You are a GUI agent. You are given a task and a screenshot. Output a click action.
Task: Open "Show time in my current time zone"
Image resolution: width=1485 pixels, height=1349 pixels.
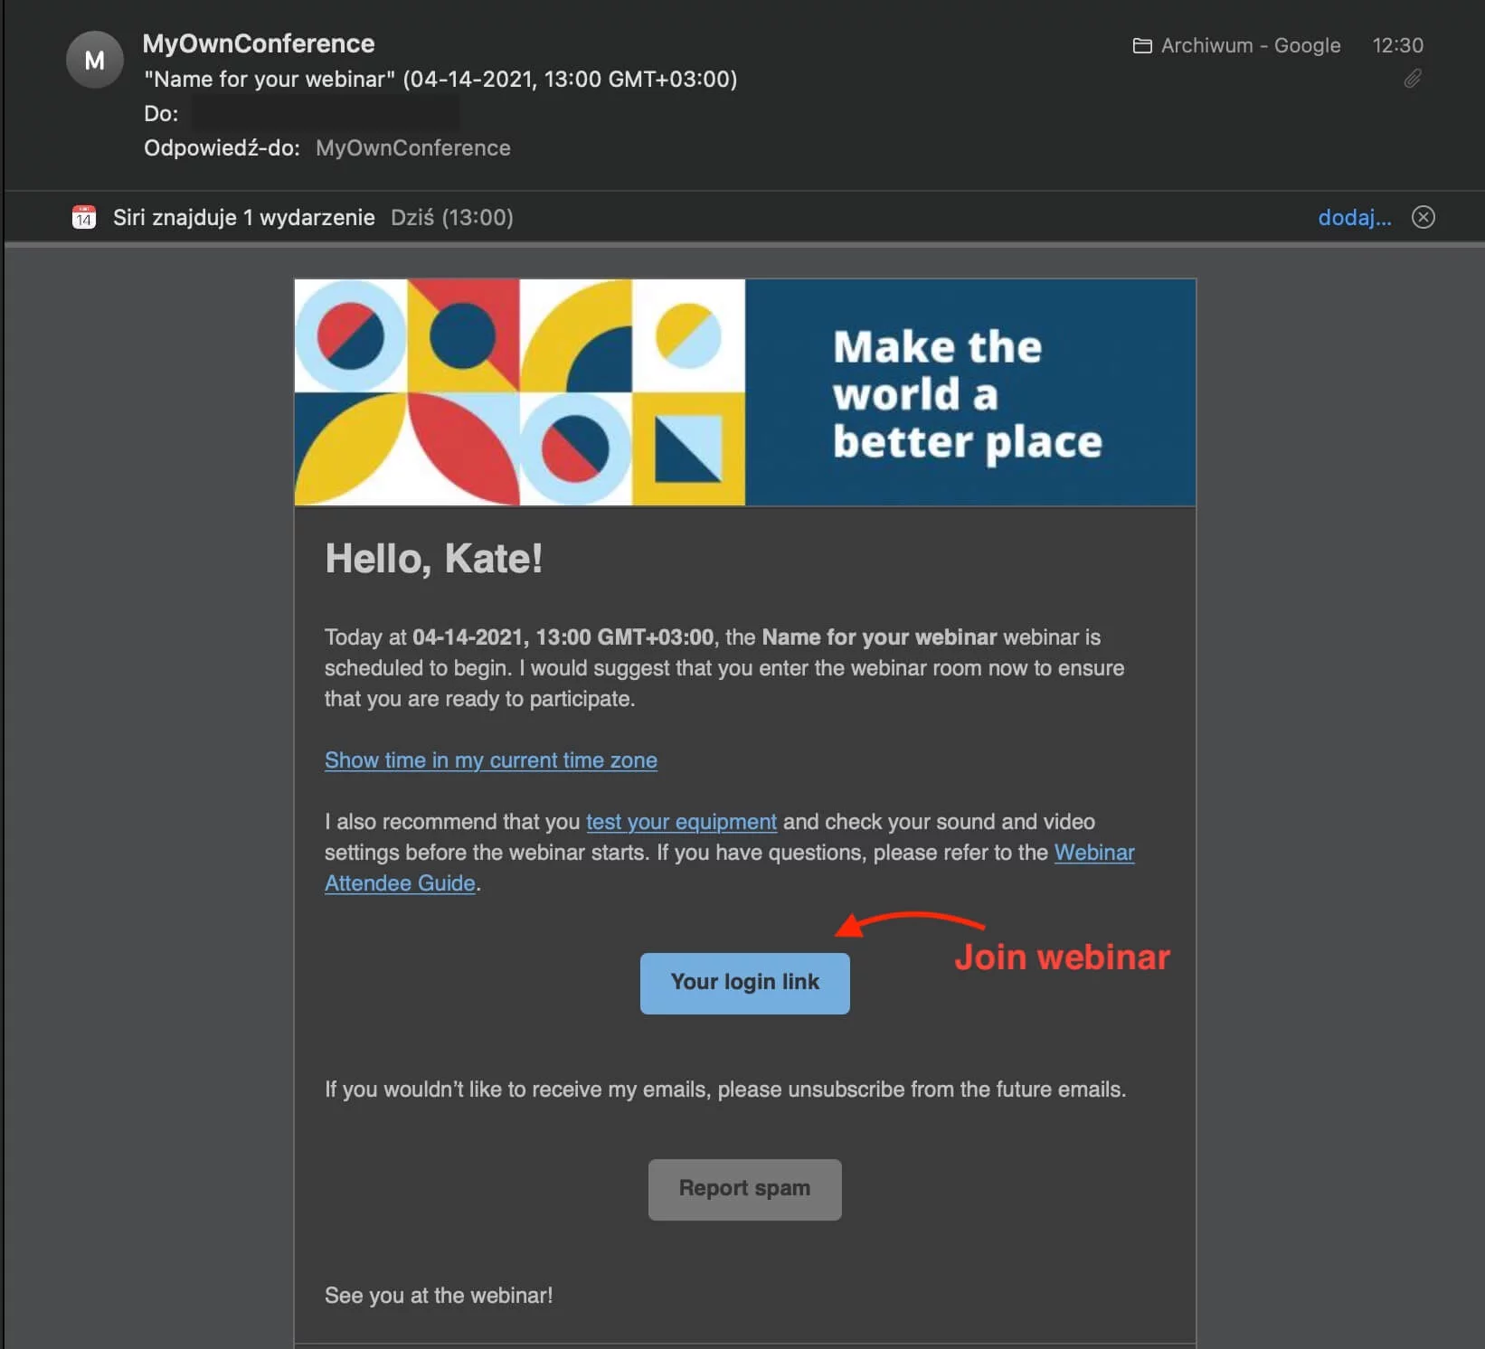coord(490,760)
